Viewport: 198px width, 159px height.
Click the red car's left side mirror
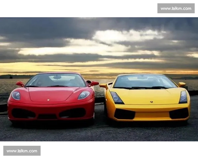(20, 84)
